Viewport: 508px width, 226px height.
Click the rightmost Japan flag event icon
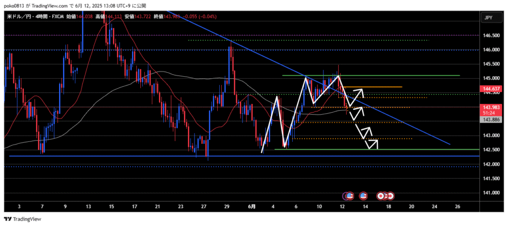click(x=390, y=195)
